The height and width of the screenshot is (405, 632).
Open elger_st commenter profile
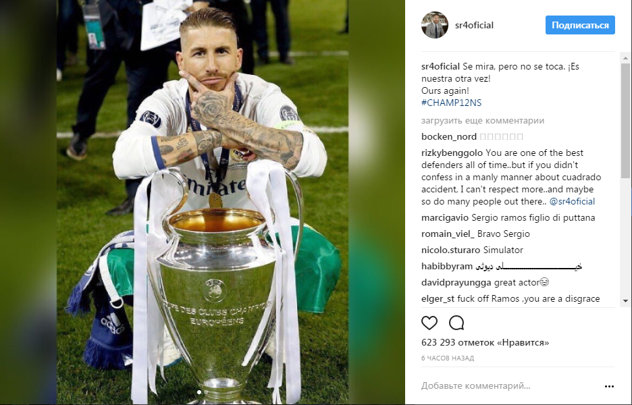pyautogui.click(x=438, y=298)
